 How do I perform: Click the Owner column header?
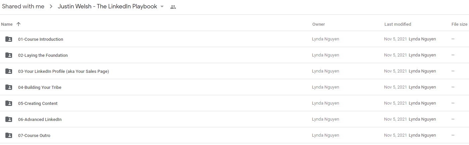(318, 24)
